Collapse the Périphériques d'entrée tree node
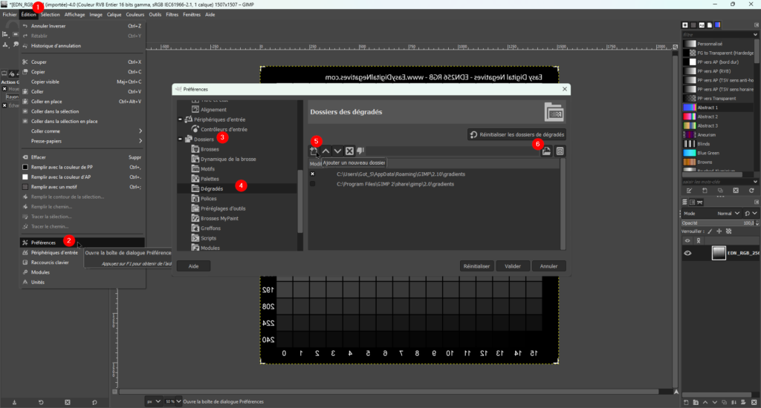The height and width of the screenshot is (408, 761). [x=180, y=119]
